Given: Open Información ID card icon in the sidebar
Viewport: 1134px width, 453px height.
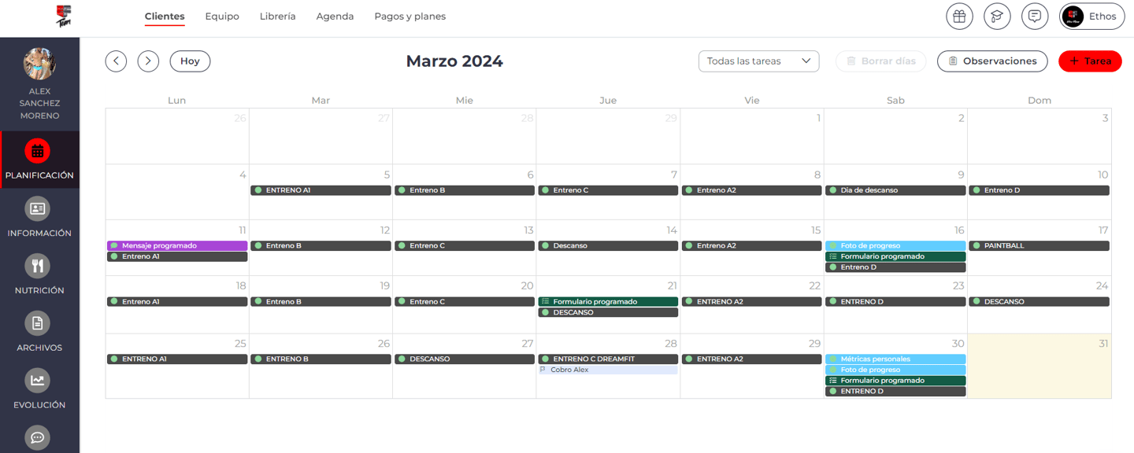Looking at the screenshot, I should click(x=37, y=208).
